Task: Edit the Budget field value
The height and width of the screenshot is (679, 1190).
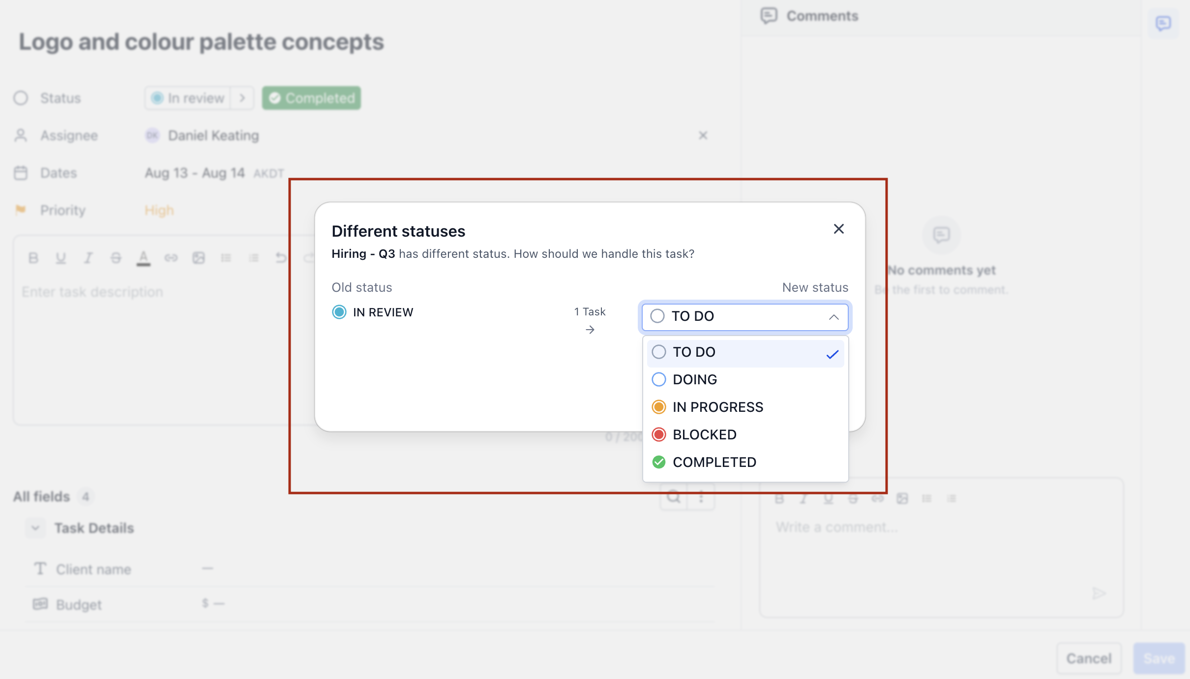Action: [x=213, y=604]
